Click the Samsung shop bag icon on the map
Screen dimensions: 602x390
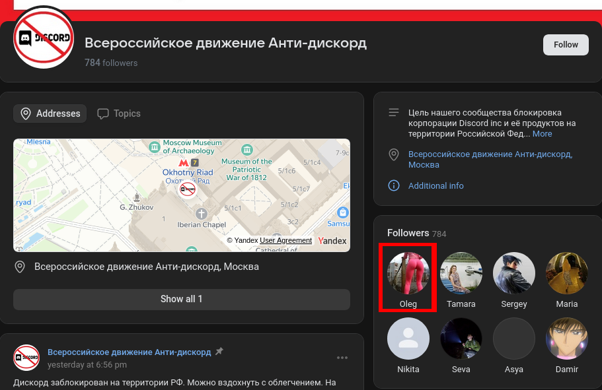click(x=342, y=212)
